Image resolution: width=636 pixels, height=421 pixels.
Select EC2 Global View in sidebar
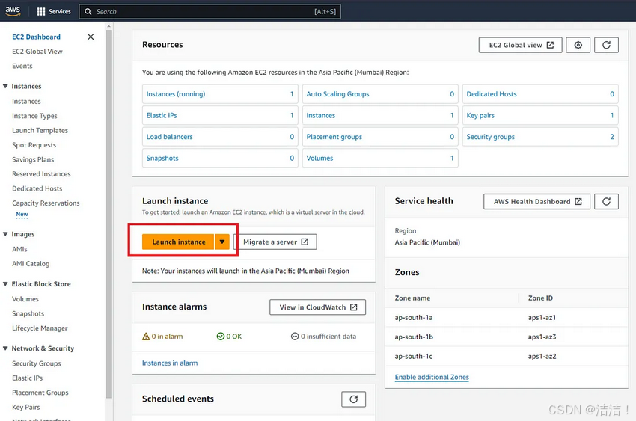pos(37,52)
